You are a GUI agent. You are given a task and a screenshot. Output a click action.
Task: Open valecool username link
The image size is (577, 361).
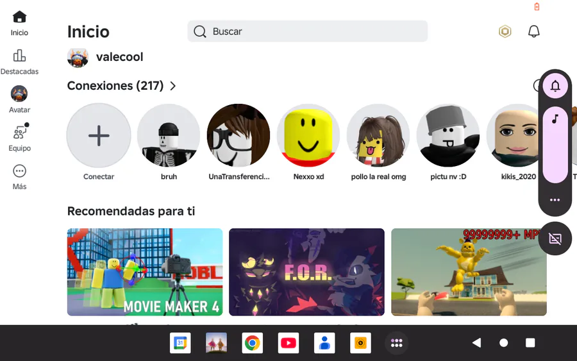120,57
